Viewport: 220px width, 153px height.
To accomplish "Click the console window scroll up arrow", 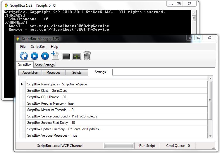I will (x=194, y=13).
